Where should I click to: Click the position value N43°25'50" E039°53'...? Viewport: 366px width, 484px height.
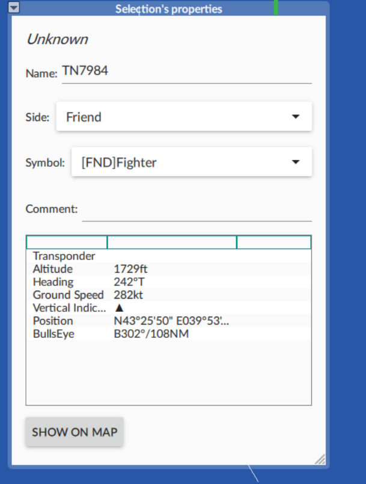(x=171, y=321)
